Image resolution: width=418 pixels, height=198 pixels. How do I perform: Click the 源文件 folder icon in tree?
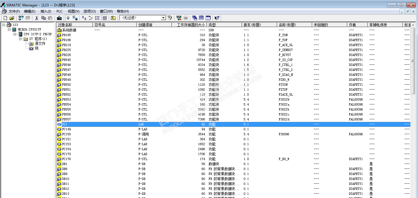(31, 43)
